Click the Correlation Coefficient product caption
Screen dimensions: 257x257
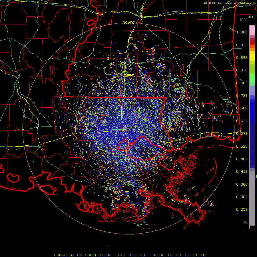click(x=130, y=255)
